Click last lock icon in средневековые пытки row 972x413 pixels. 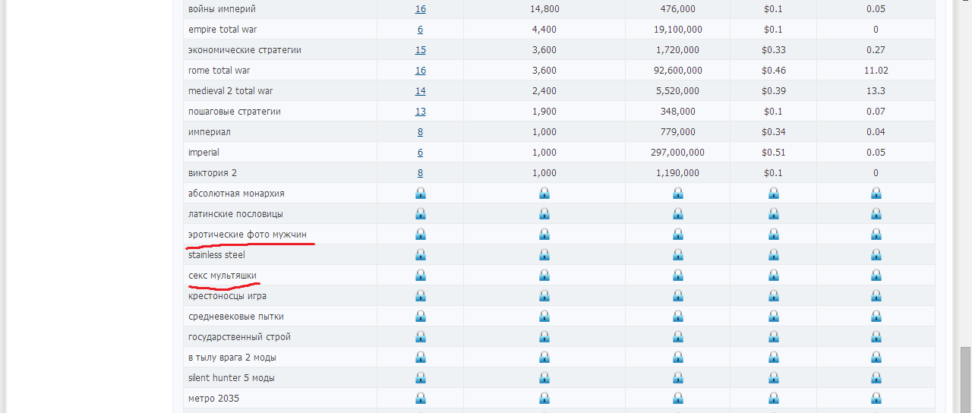tap(876, 317)
